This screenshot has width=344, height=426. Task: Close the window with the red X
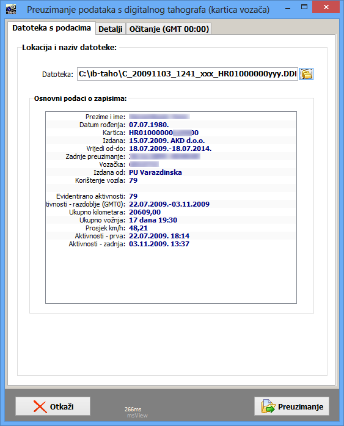tap(326, 7)
